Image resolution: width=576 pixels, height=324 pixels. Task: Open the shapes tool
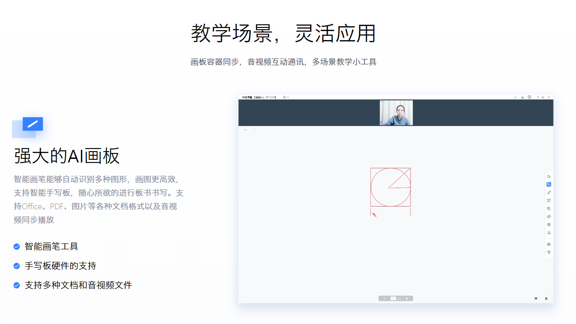(549, 208)
